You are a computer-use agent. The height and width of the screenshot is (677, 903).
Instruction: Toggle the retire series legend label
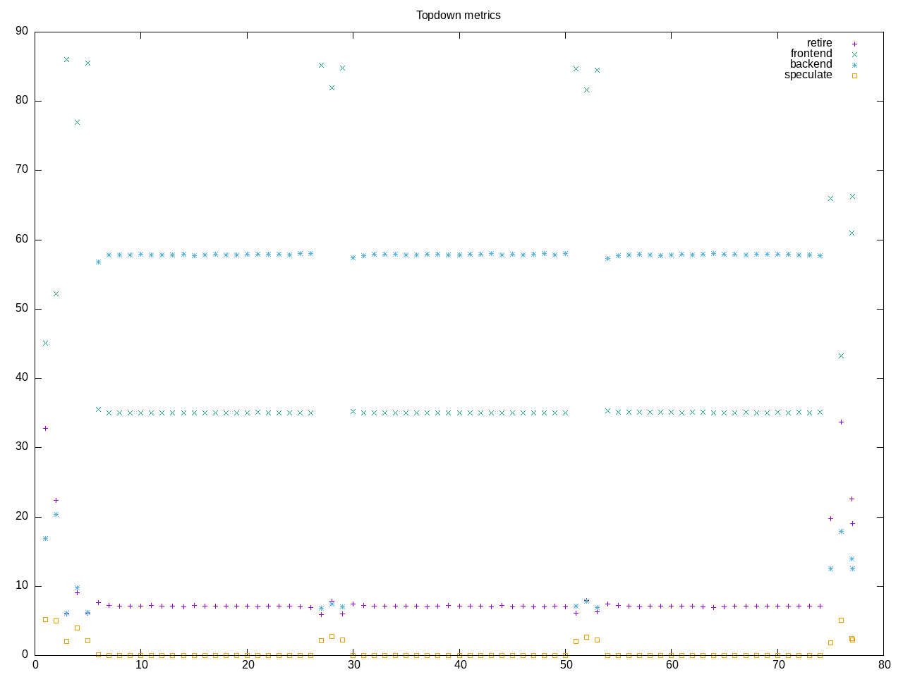(819, 43)
